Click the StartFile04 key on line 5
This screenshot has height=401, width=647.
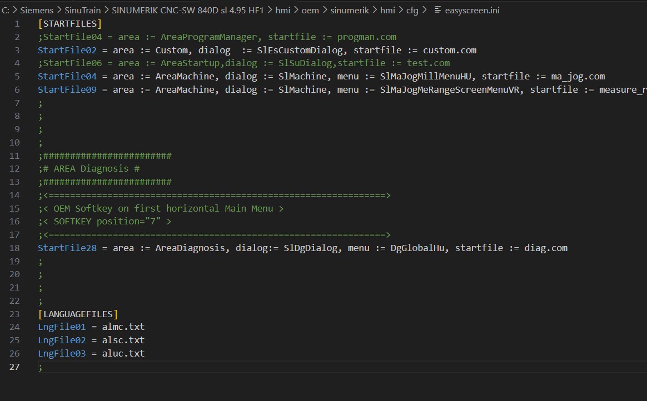67,77
